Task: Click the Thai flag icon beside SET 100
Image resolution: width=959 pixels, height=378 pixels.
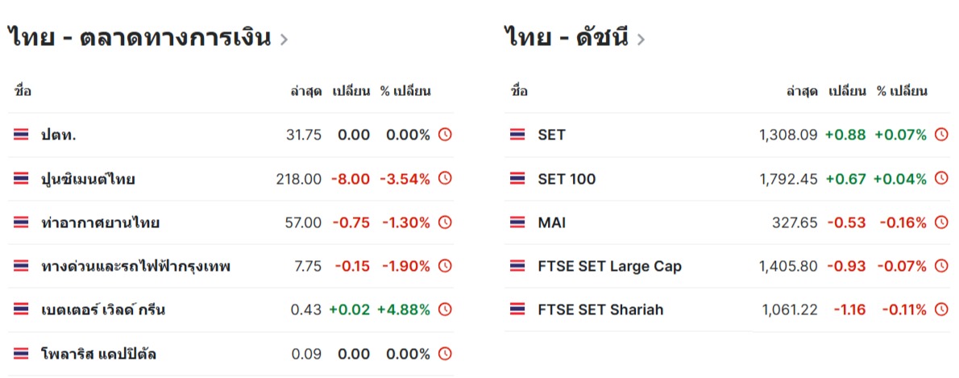Action: (x=517, y=179)
